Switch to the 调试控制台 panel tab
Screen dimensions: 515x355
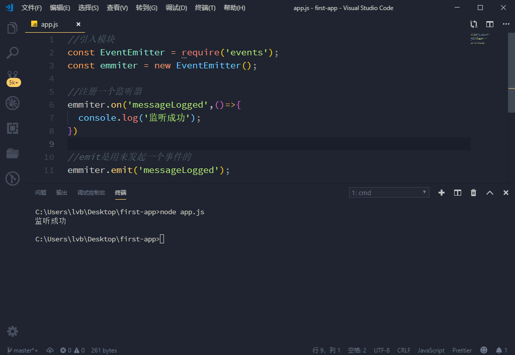(92, 193)
